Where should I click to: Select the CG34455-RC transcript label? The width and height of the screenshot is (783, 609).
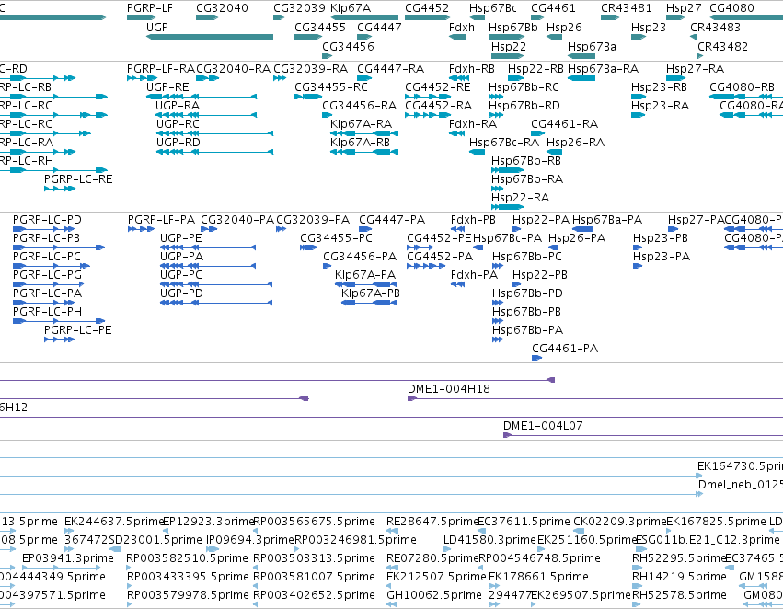coord(331,86)
